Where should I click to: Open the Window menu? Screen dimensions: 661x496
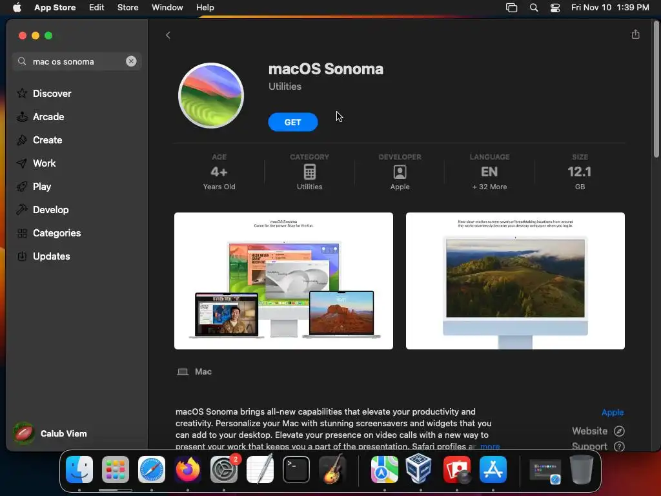(x=167, y=8)
